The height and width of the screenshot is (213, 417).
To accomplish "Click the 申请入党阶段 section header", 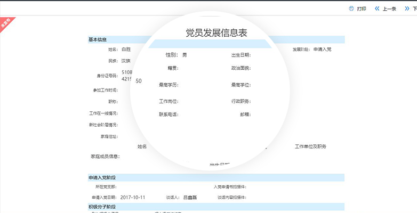I will point(102,177).
